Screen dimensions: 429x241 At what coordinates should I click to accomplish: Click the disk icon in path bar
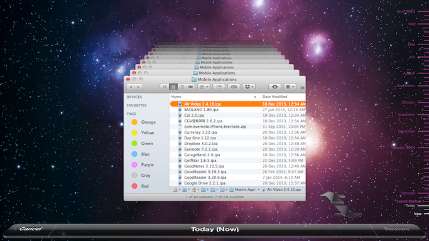click(x=175, y=190)
